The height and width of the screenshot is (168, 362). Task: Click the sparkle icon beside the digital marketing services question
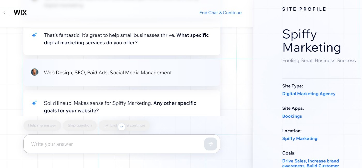tap(34, 35)
